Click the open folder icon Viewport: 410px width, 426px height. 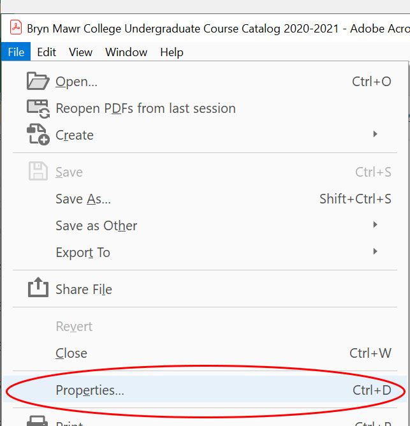38,82
